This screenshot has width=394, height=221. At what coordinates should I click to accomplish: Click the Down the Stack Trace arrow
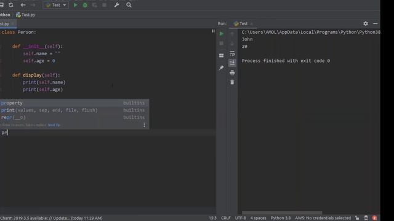232,44
